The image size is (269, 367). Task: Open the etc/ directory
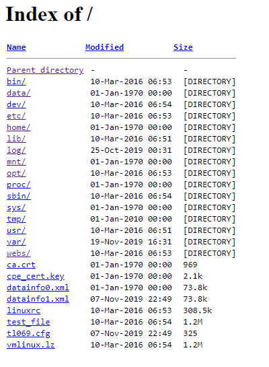[16, 116]
